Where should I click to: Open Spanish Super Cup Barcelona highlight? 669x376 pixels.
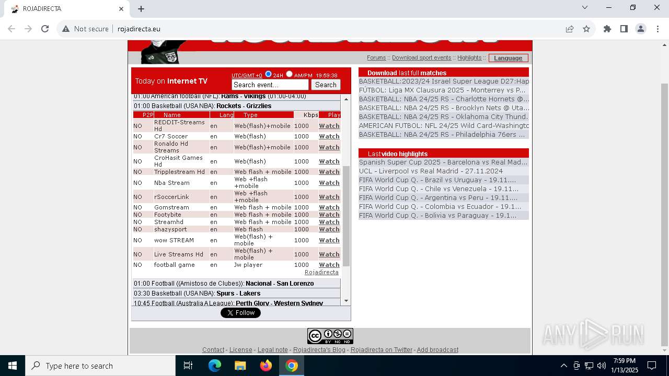443,162
